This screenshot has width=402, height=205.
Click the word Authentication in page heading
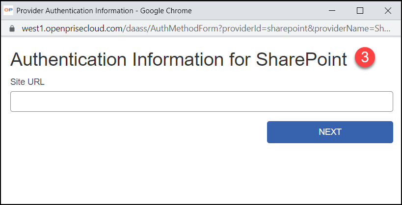(x=68, y=59)
